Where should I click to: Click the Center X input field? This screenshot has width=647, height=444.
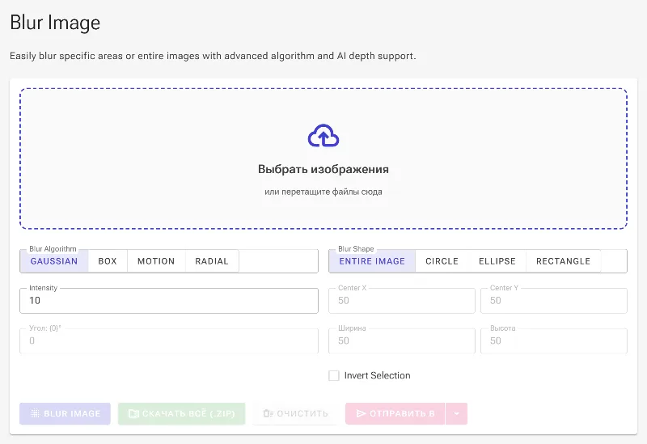click(x=402, y=300)
